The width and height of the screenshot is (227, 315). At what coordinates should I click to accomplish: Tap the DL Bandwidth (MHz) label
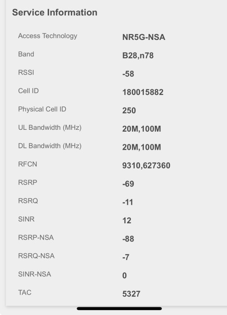pos(49,146)
